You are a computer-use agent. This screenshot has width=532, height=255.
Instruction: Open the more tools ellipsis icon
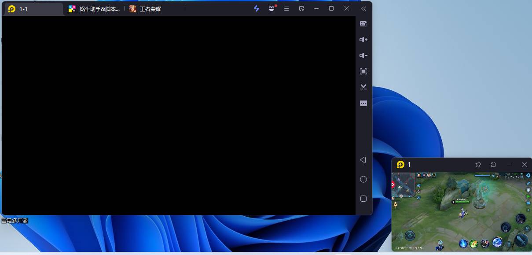point(363,103)
